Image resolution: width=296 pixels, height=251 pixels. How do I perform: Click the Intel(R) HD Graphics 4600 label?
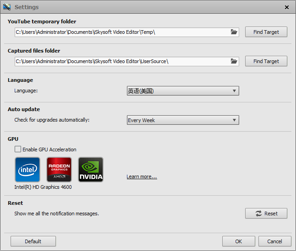pos(43,187)
